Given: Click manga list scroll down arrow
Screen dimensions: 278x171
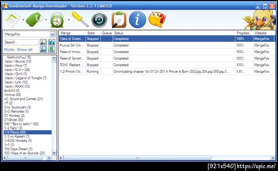Looking at the screenshot, I should click(x=54, y=153).
